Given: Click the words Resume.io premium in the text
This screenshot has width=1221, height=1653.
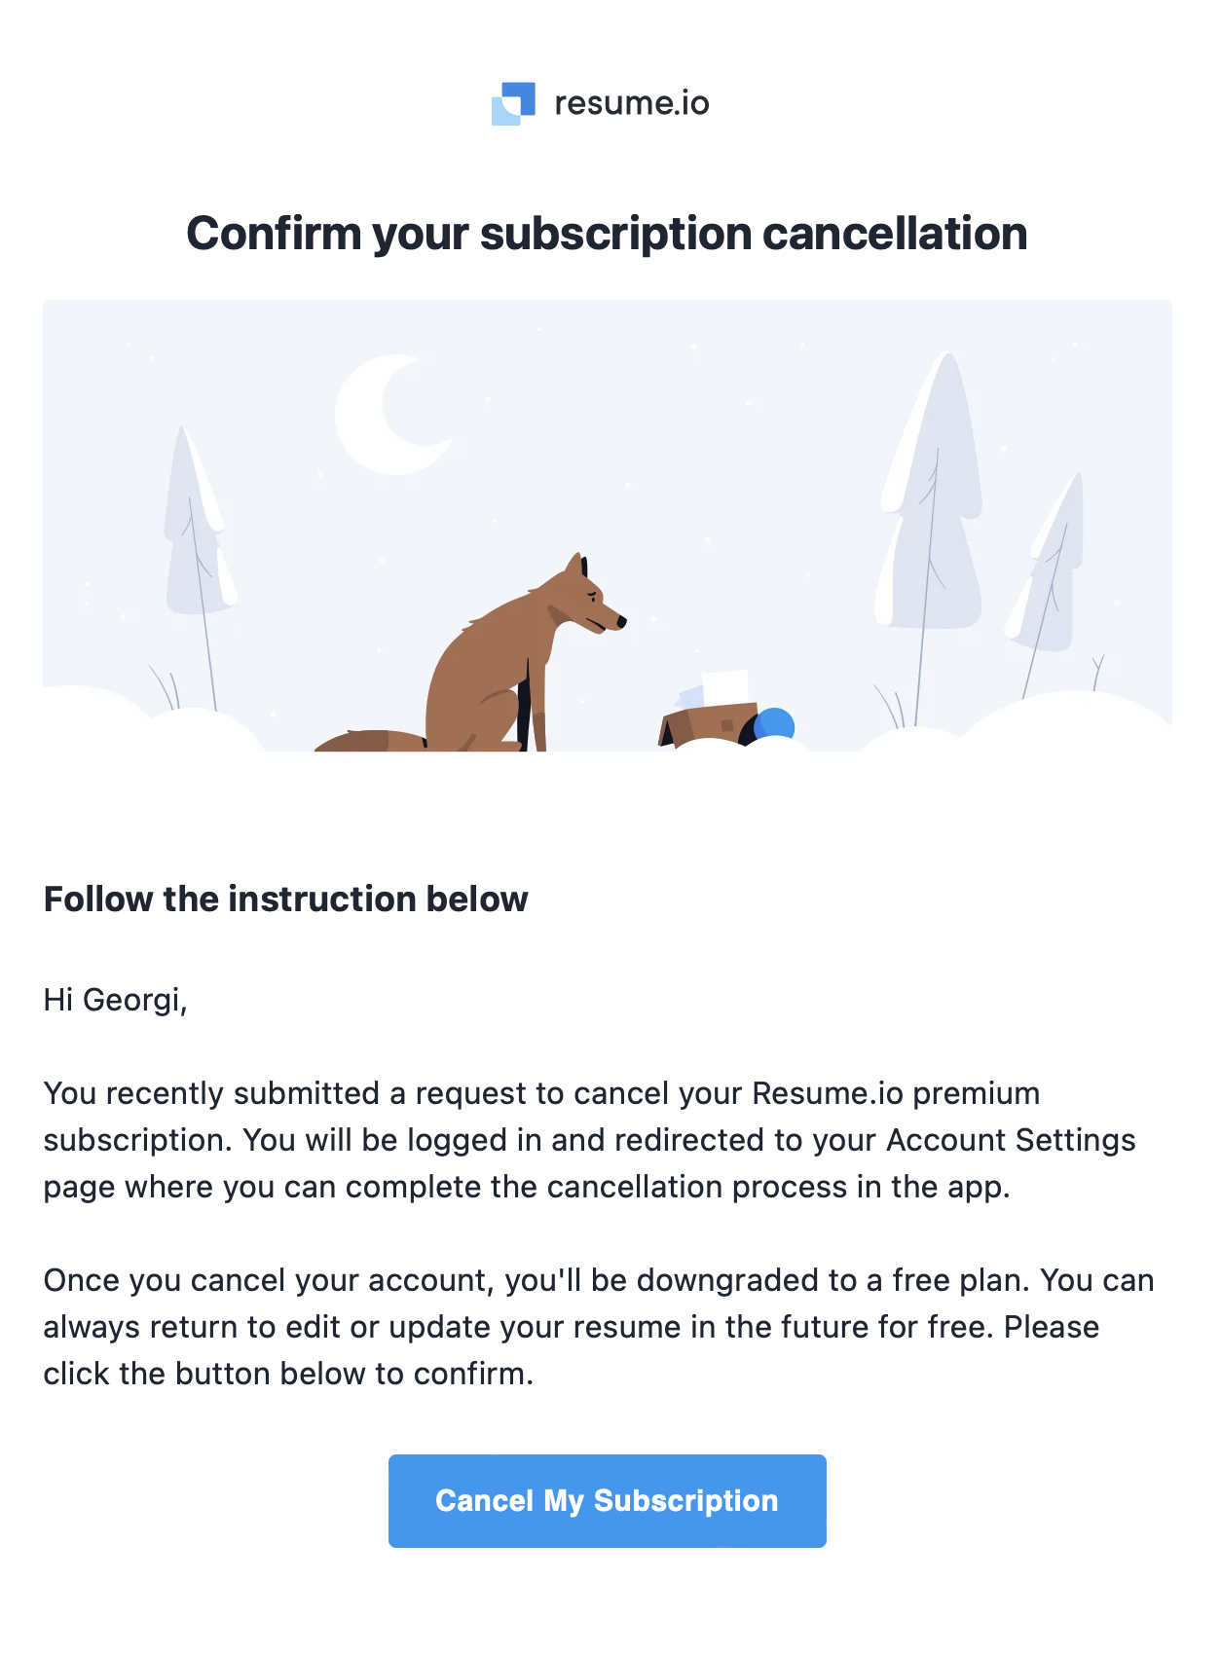Looking at the screenshot, I should pyautogui.click(x=896, y=1093).
